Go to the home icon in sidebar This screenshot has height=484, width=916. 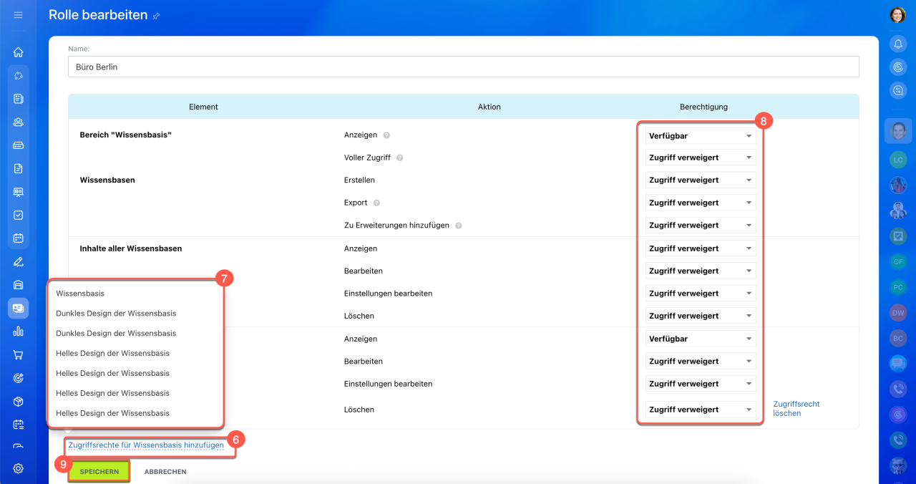click(x=19, y=52)
